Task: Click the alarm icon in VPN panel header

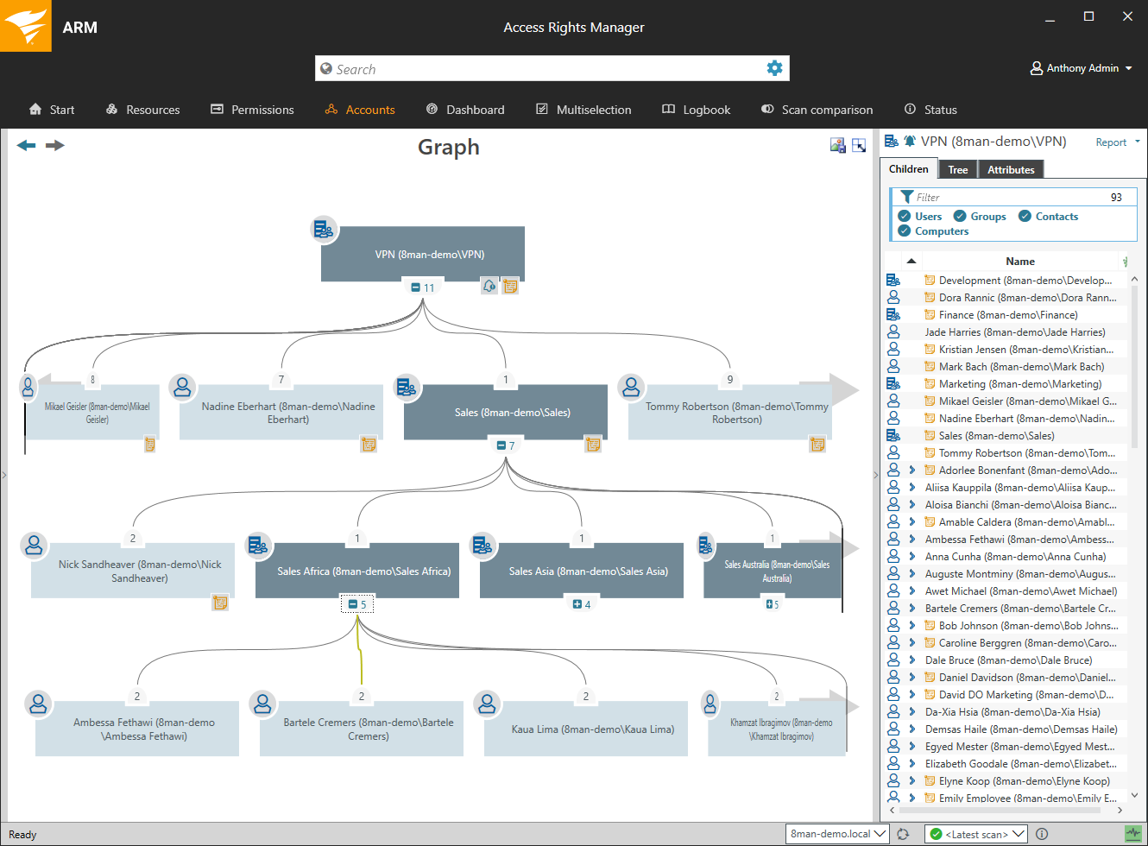Action: (910, 141)
